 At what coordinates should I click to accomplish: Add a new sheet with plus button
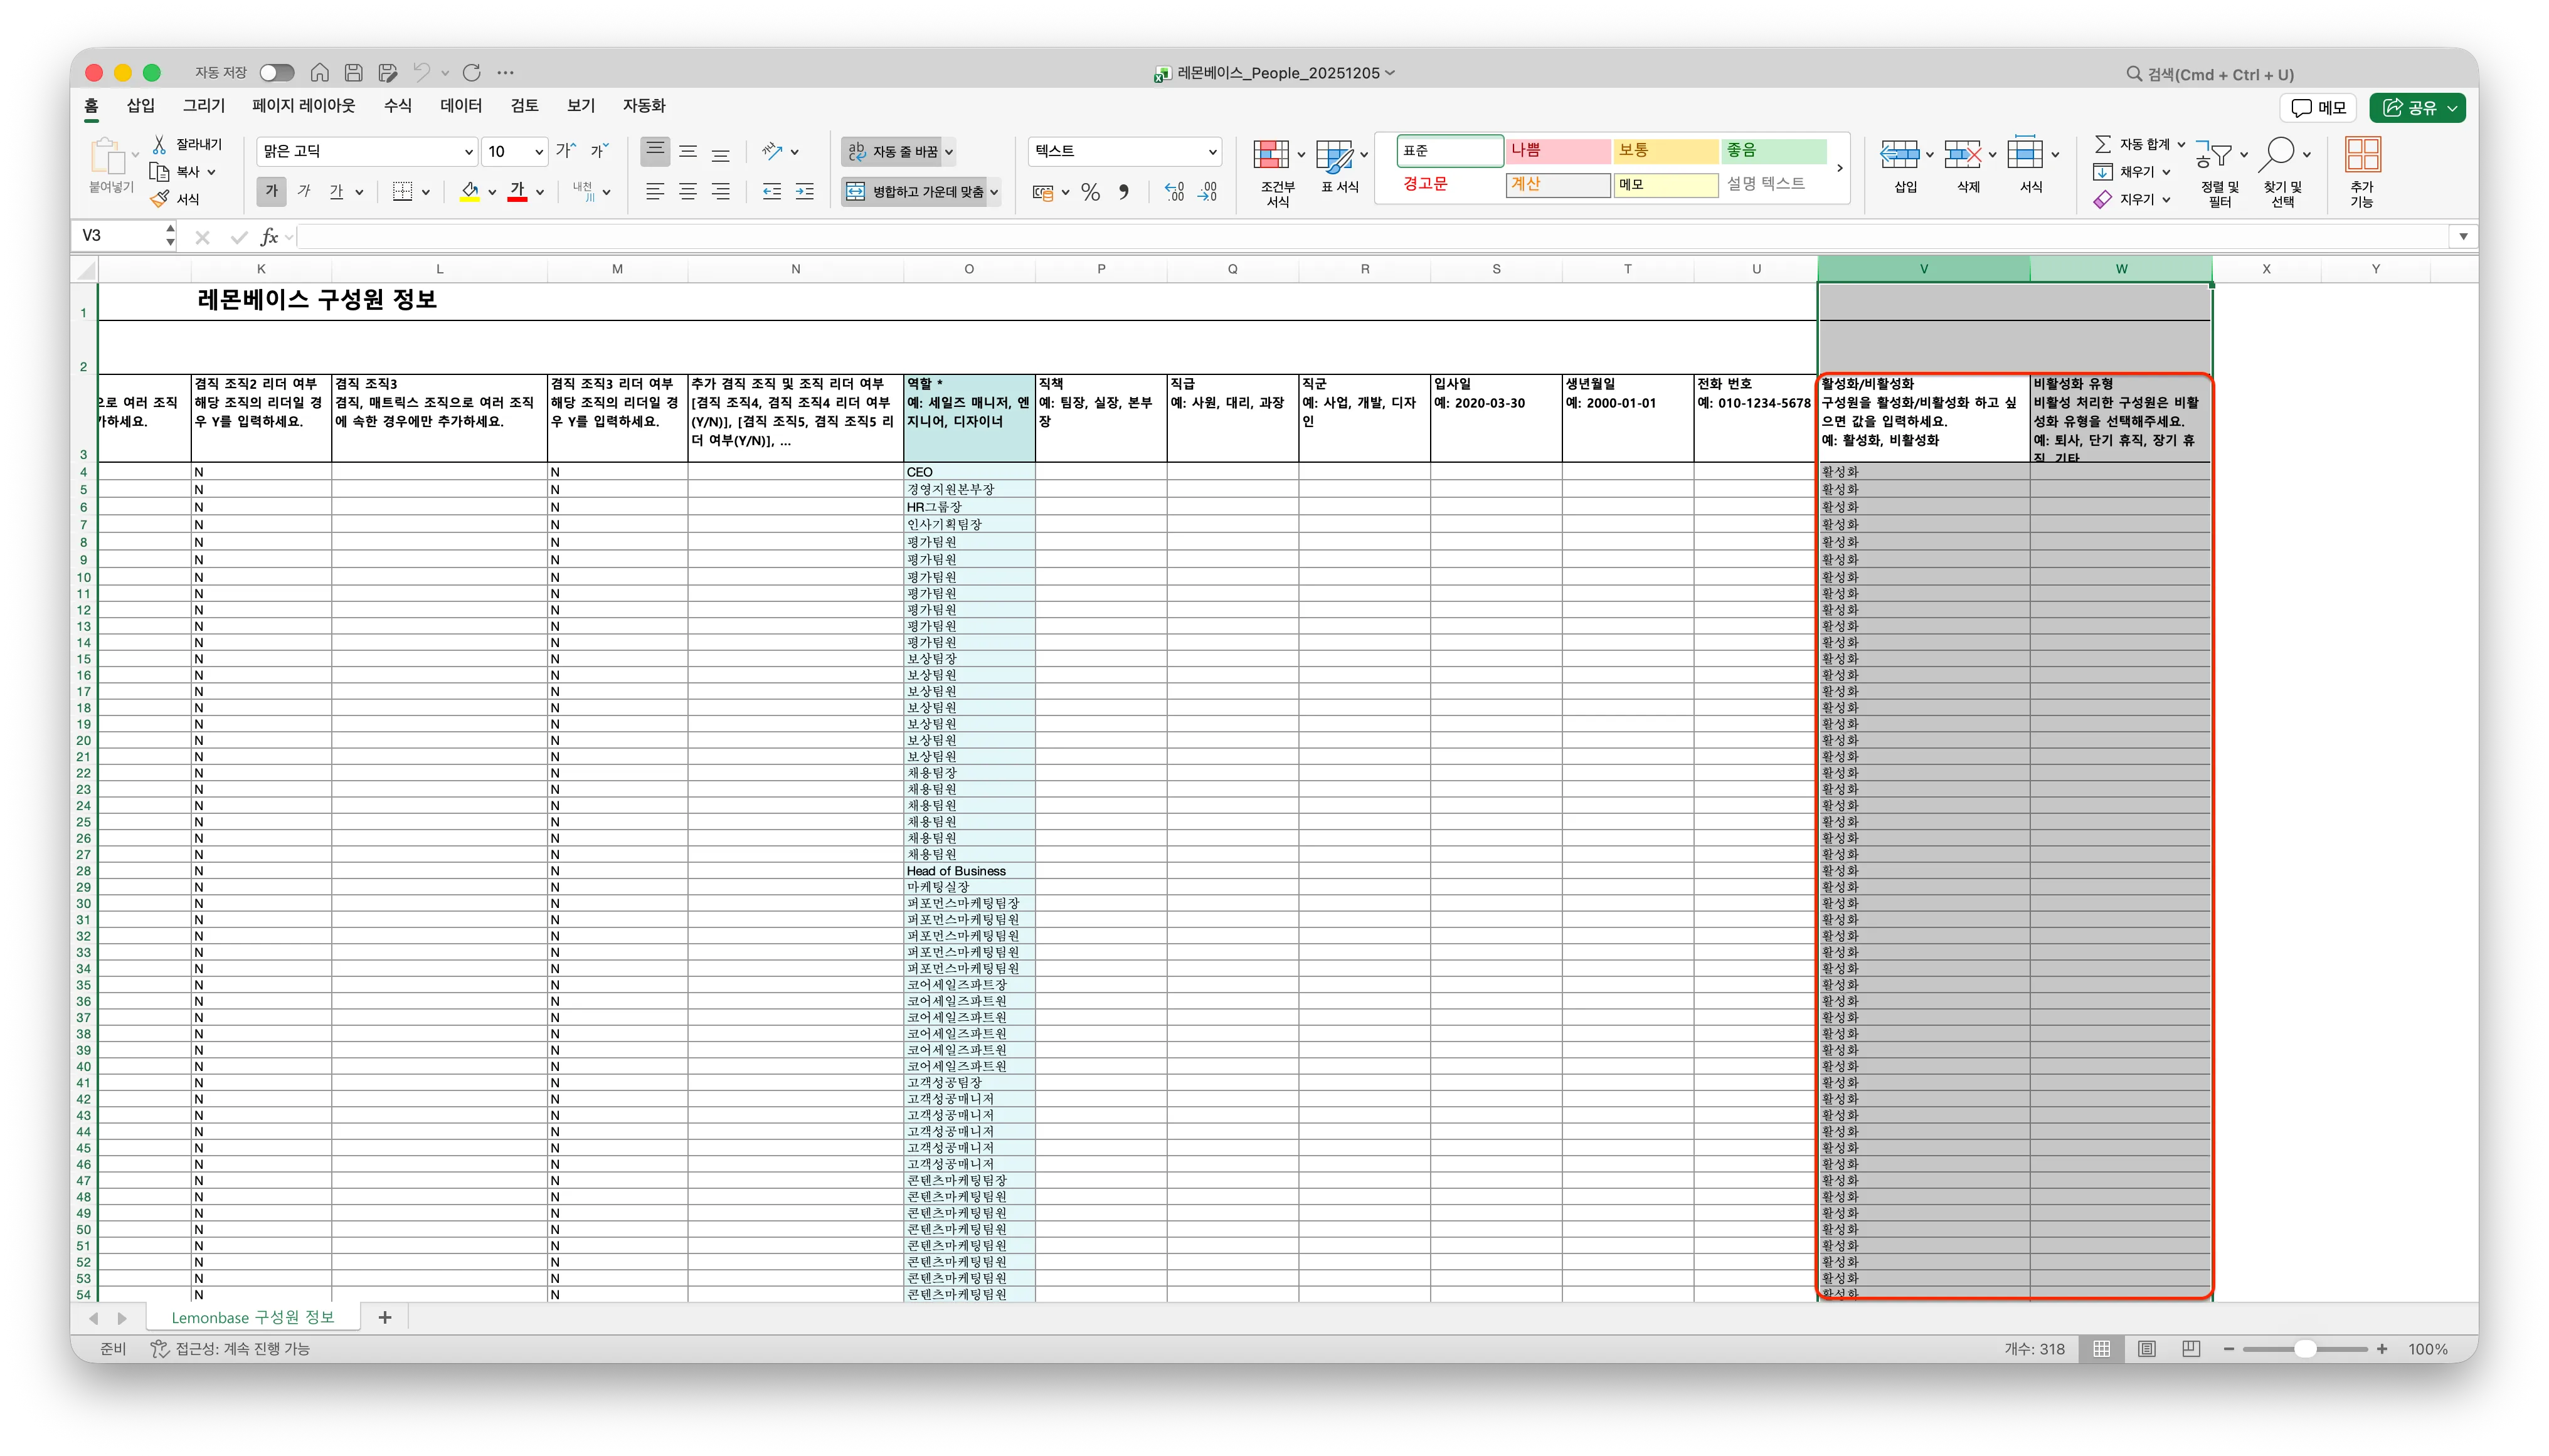[x=384, y=1317]
